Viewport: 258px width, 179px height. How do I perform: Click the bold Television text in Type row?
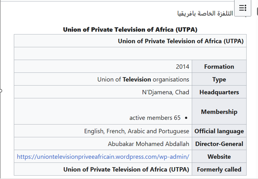point(137,79)
